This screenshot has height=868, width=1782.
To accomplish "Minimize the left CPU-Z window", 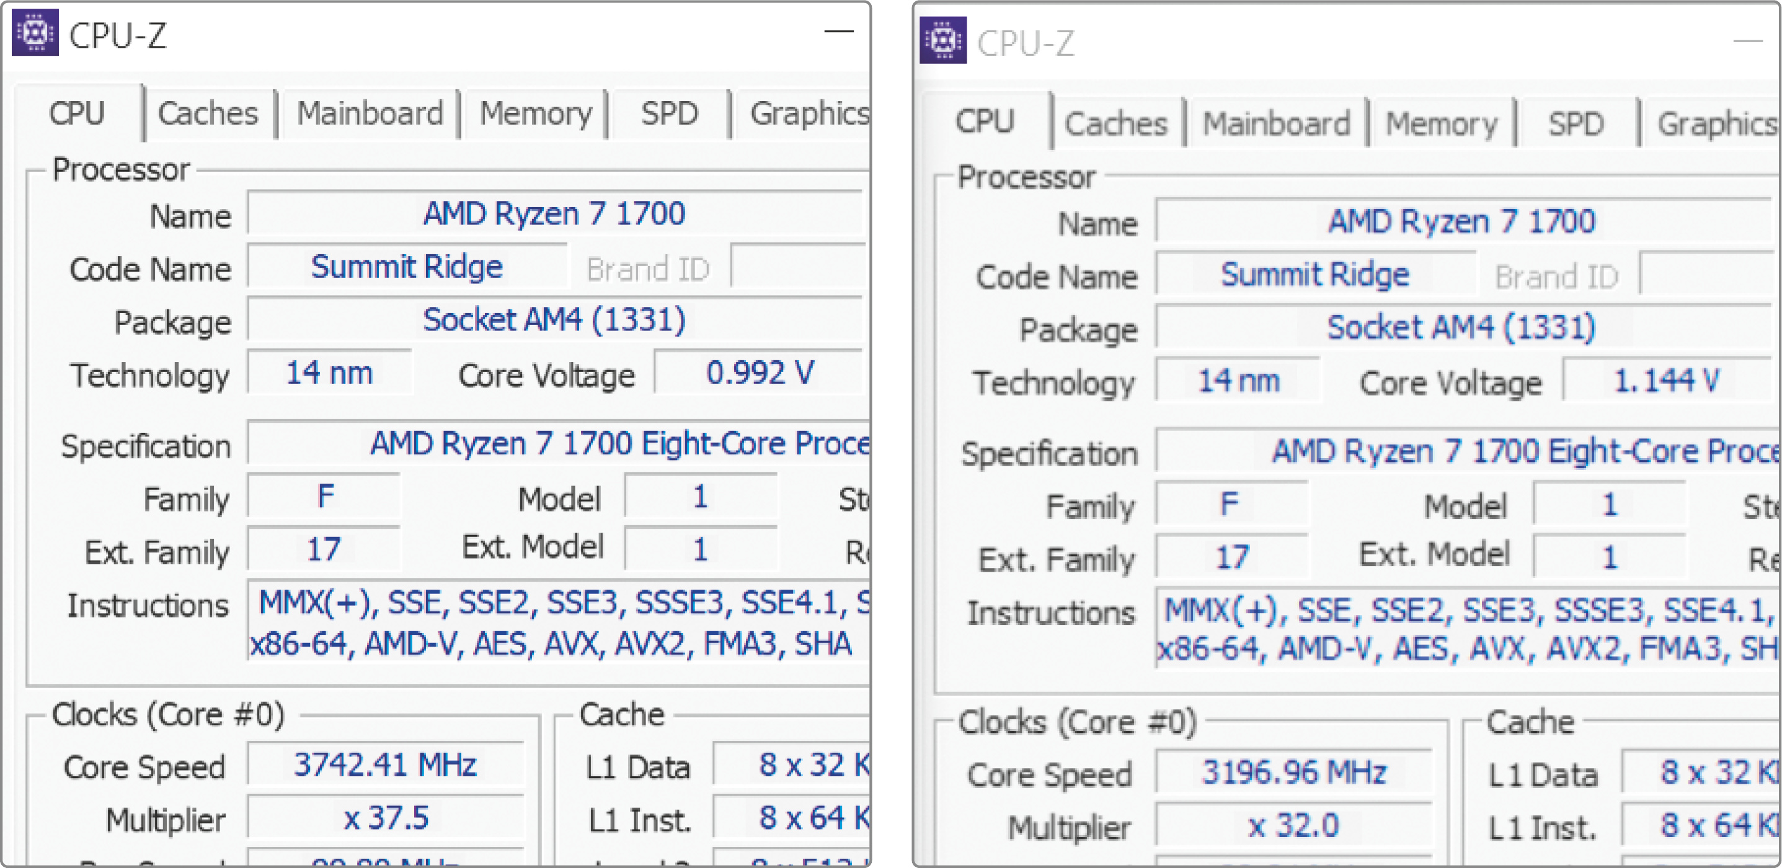I will (x=838, y=31).
